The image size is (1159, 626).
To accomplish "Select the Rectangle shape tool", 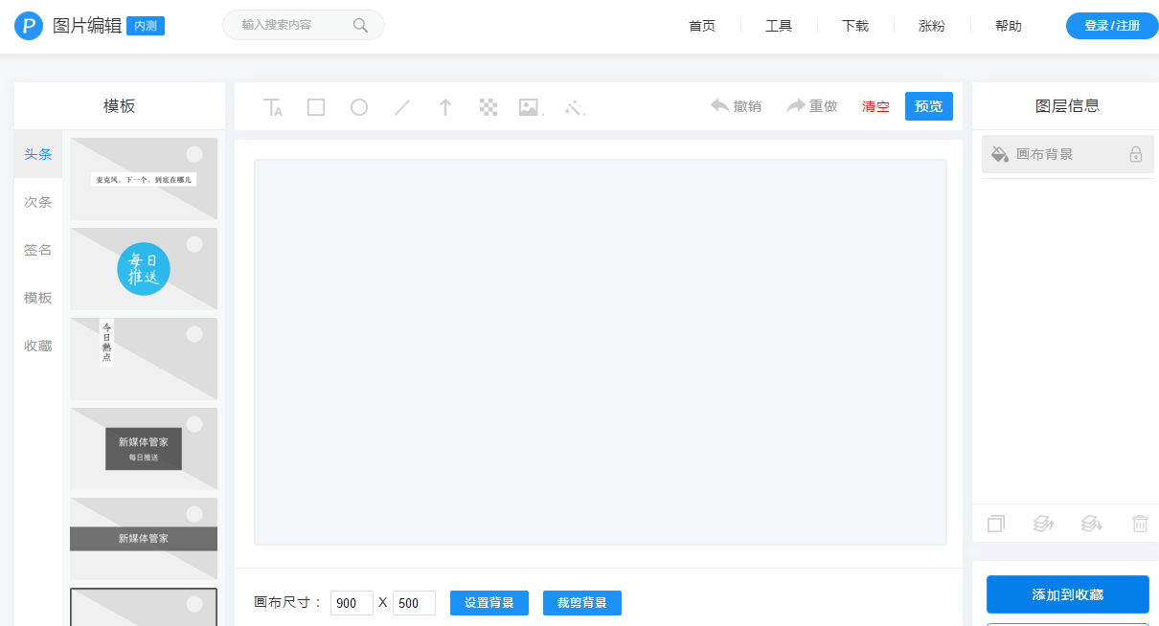I will [x=316, y=107].
